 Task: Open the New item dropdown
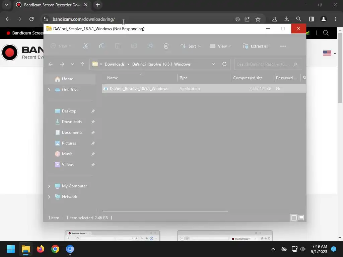point(61,46)
